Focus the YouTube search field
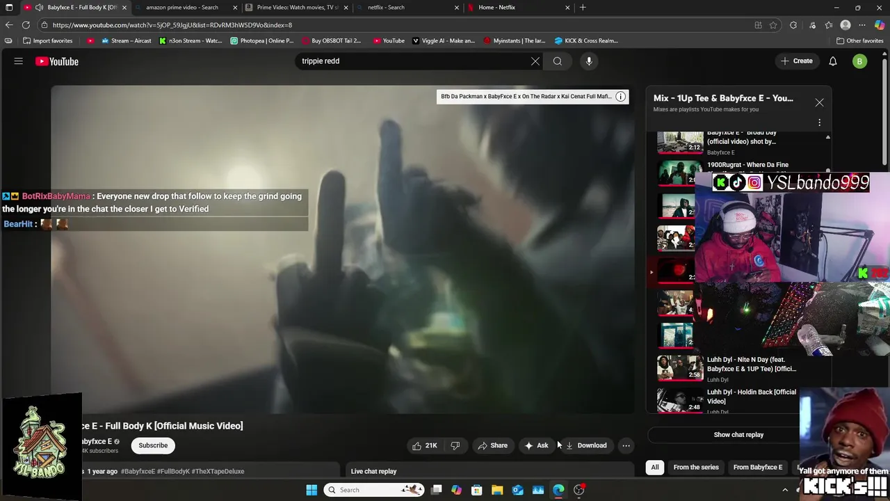 [x=414, y=61]
